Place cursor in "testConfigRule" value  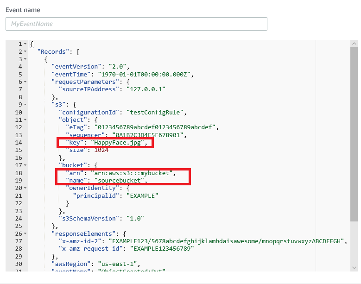point(158,112)
